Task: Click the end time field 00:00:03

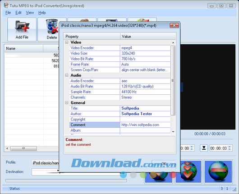Action: pos(219,148)
